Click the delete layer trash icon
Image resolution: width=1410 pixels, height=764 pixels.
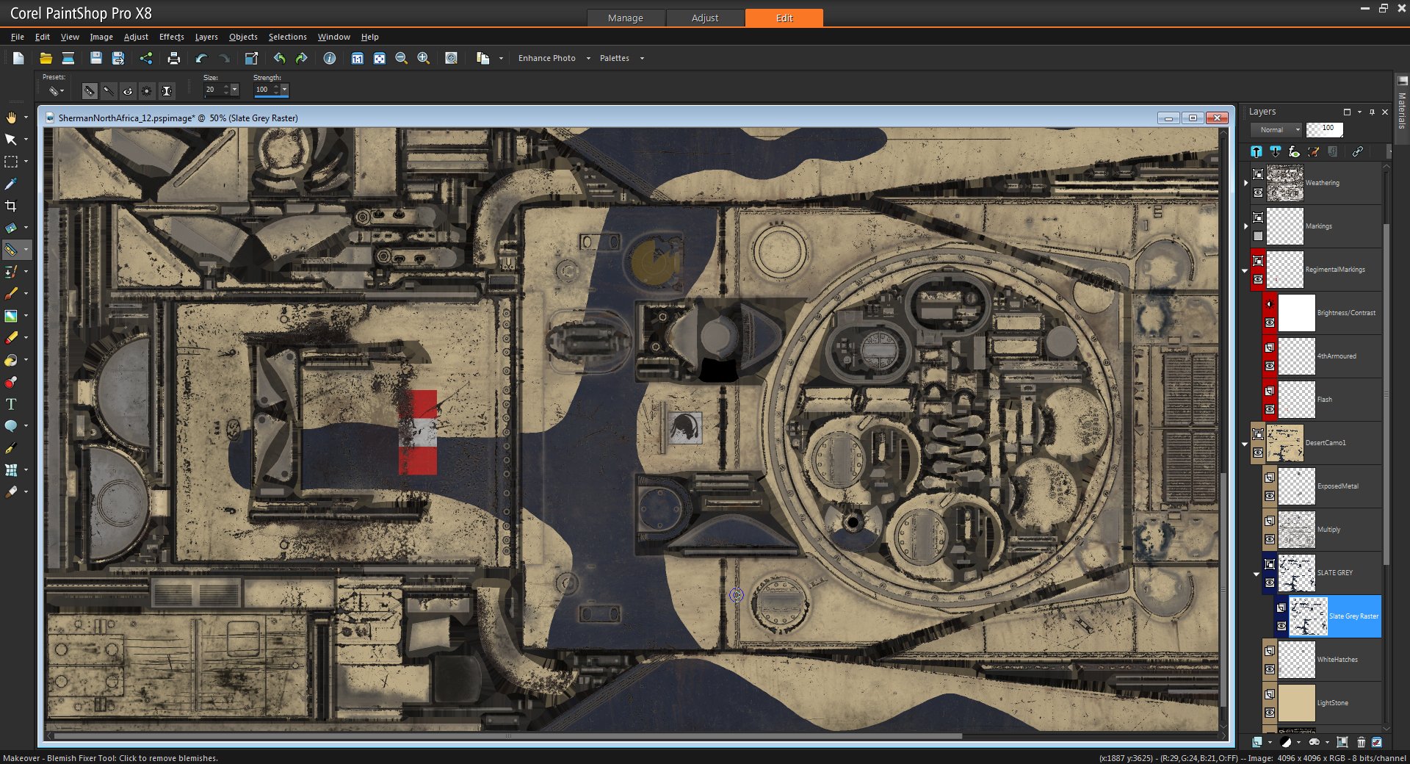point(1361,742)
